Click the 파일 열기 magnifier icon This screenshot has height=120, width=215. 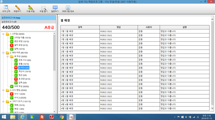point(44,8)
